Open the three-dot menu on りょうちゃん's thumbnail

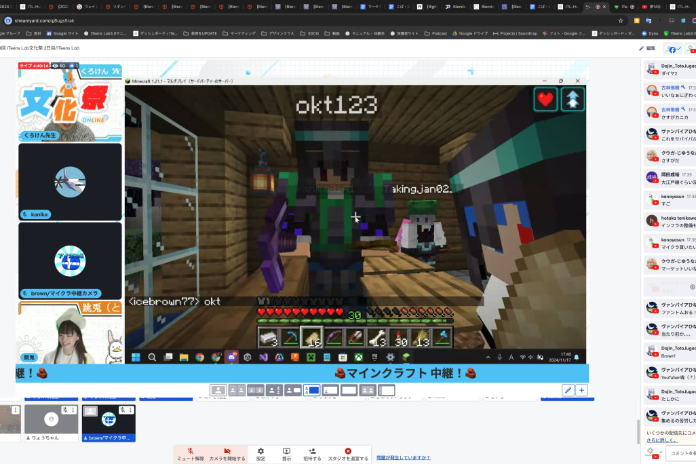73,410
